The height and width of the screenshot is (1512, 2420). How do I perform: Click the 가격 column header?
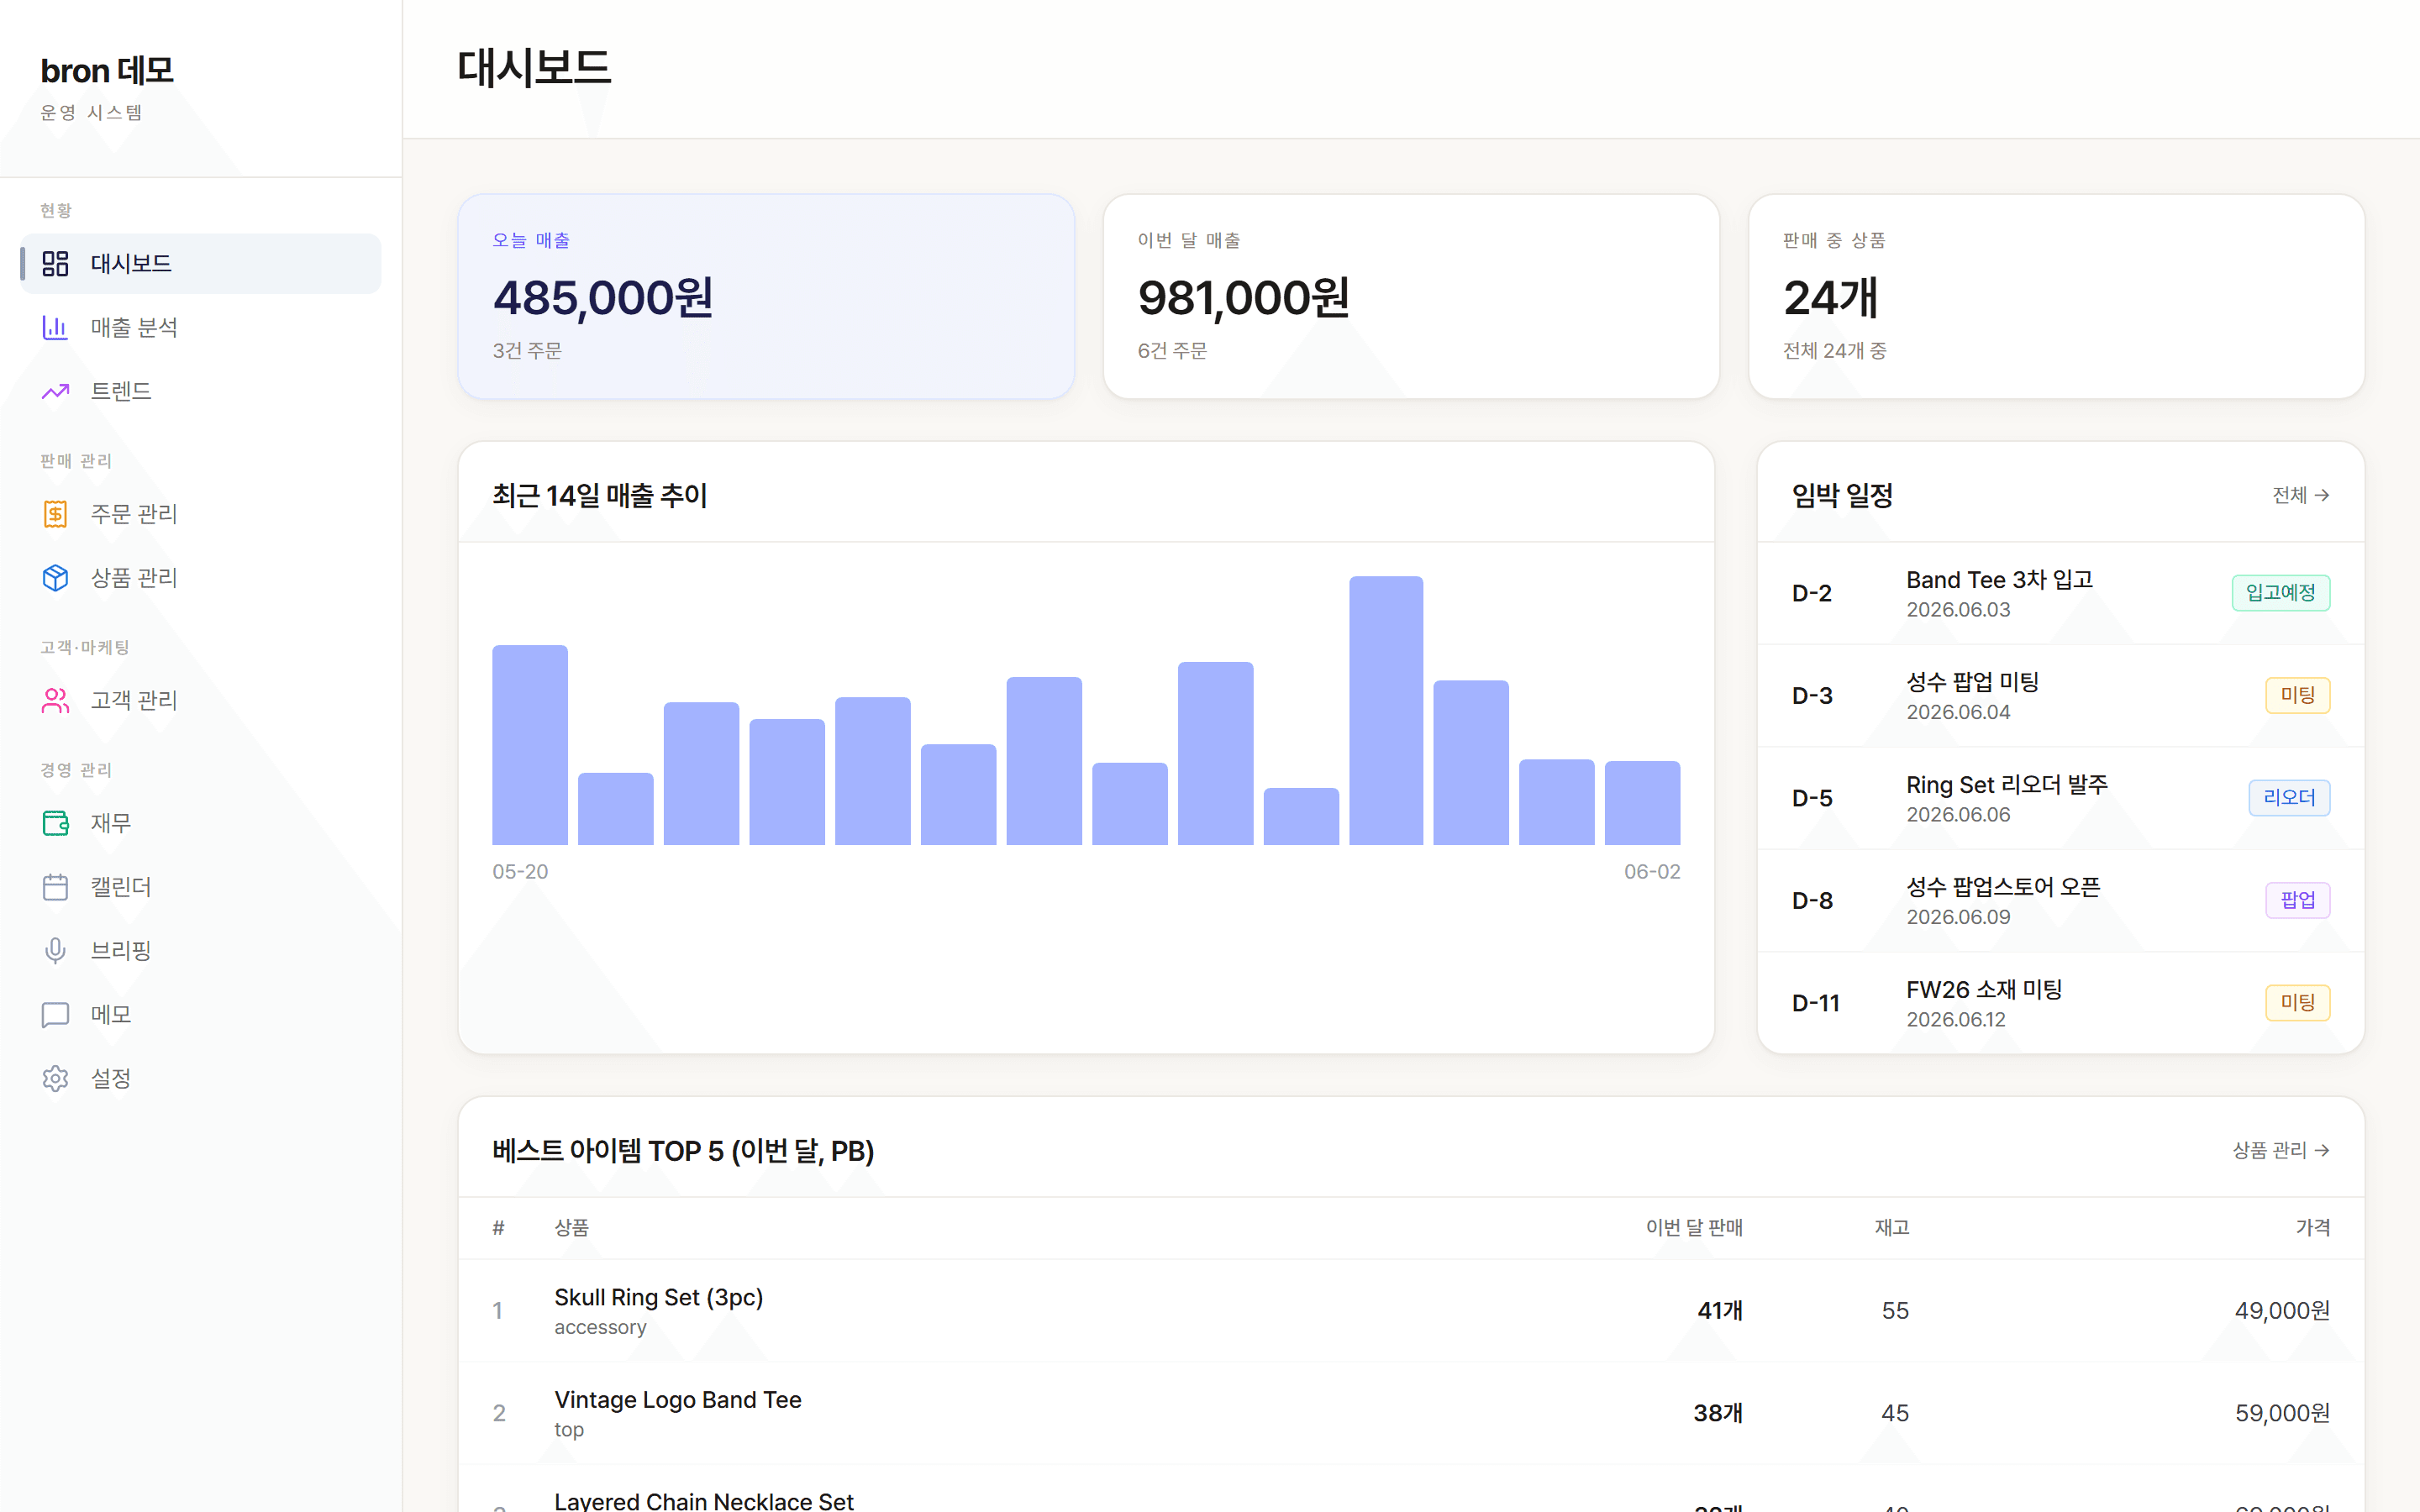click(2313, 1228)
